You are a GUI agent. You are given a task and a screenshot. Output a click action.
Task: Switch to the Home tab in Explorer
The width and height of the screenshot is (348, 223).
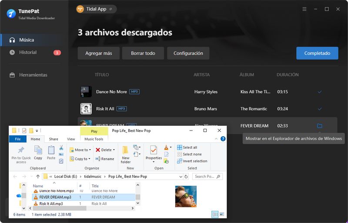pyautogui.click(x=36, y=139)
